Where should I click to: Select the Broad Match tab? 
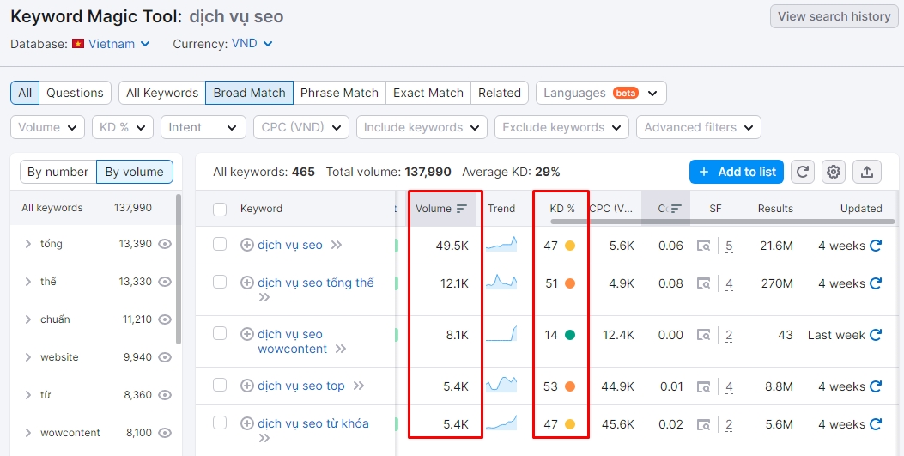click(x=249, y=93)
